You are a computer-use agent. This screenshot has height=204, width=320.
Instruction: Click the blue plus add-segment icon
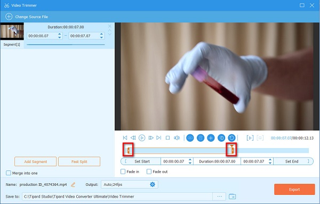(x=211, y=138)
